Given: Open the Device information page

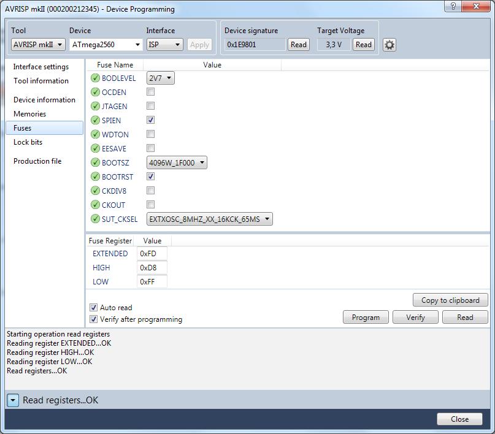Looking at the screenshot, I should point(45,100).
